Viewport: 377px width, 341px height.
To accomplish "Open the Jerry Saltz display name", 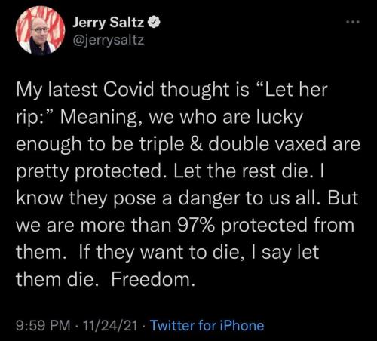I will point(109,23).
